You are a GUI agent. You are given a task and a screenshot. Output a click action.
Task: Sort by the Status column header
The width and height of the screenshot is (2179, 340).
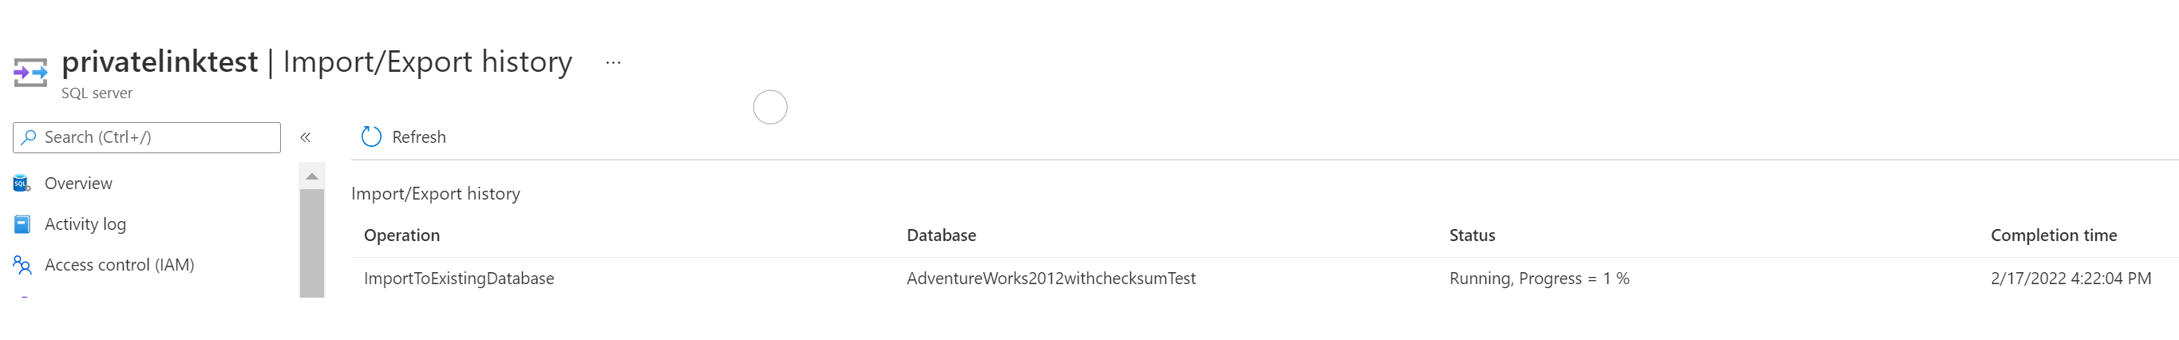pos(1472,235)
